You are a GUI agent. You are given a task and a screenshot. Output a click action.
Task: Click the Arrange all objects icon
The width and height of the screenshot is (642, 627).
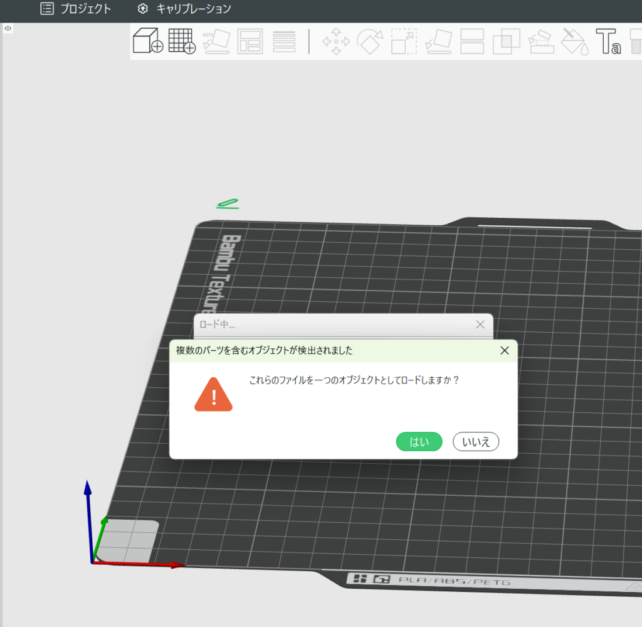point(250,41)
